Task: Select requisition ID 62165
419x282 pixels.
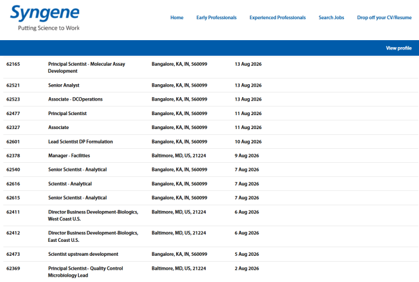Action: (13, 64)
